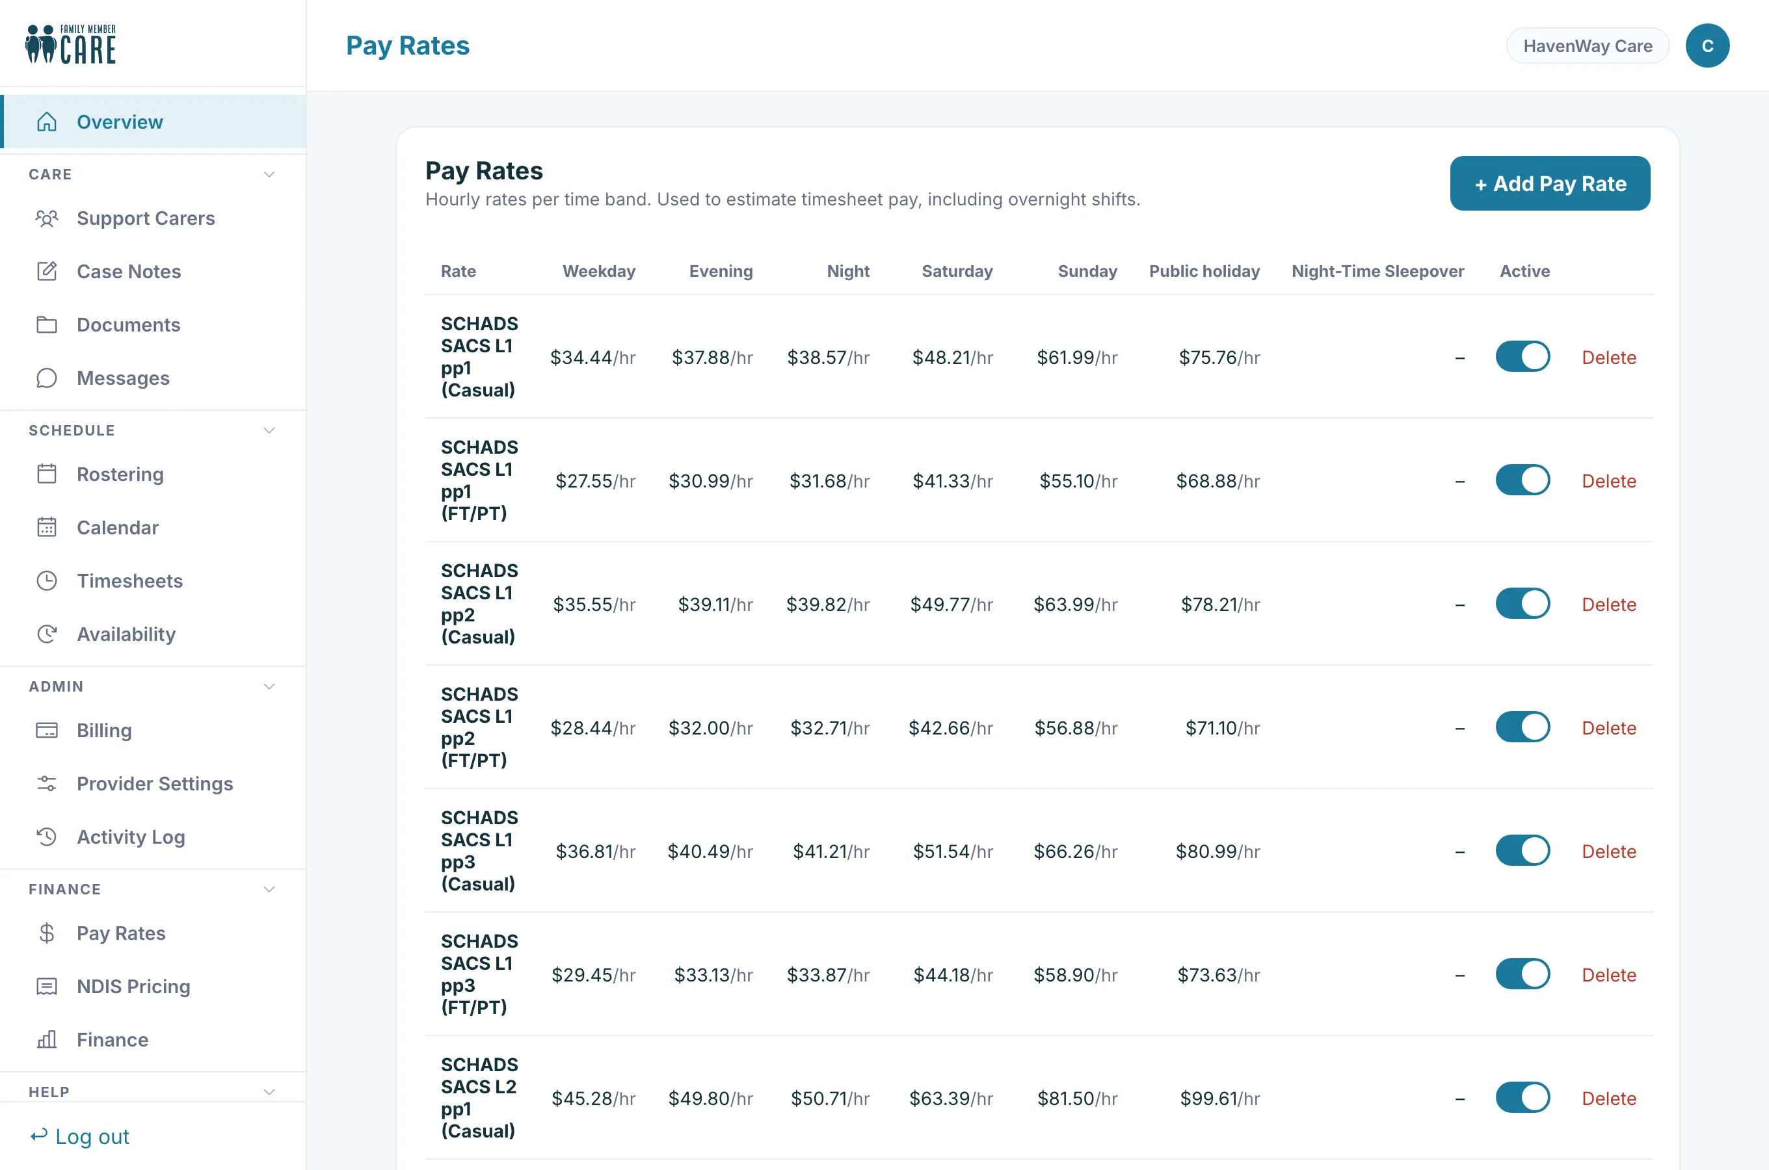This screenshot has height=1170, width=1769.
Task: Click the Rostering calendar icon
Action: (47, 474)
